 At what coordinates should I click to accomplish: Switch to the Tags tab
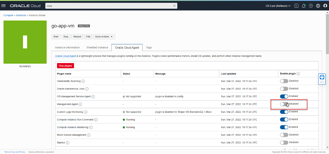(x=149, y=48)
